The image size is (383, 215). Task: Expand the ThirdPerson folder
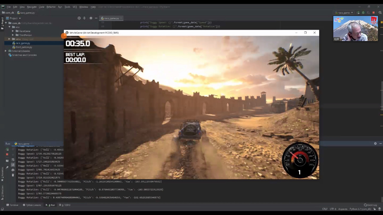point(13,35)
